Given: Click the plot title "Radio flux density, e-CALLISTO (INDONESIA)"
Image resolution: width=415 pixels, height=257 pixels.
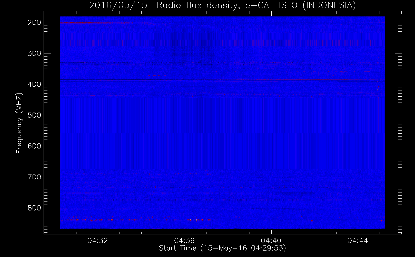Looking at the screenshot, I should click(256, 5).
